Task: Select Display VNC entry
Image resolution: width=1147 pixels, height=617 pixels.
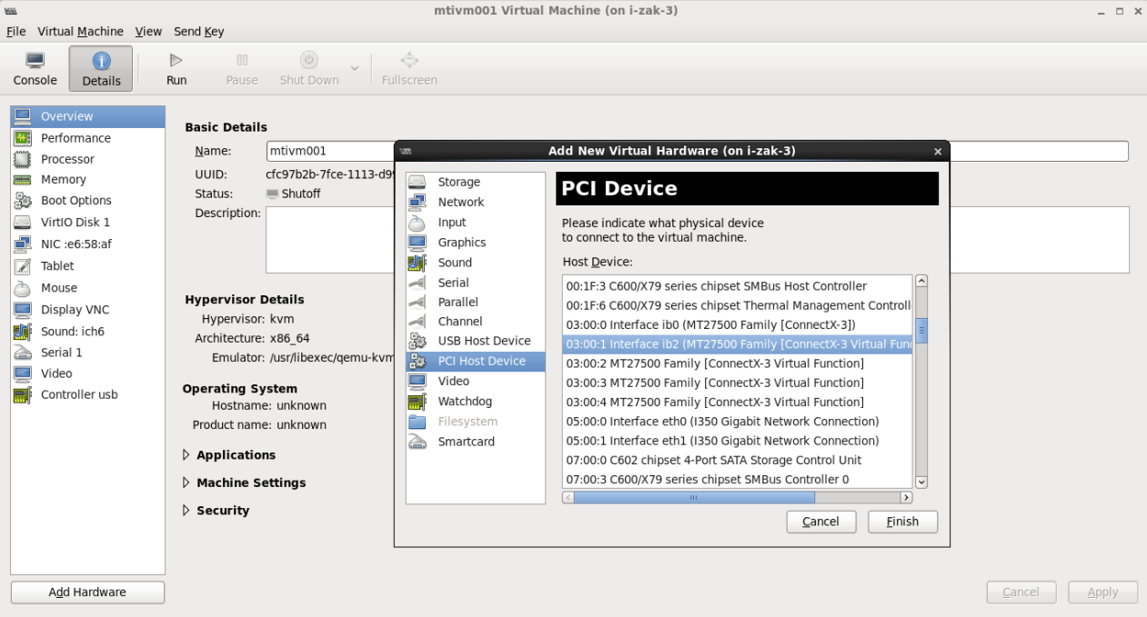Action: (x=88, y=310)
